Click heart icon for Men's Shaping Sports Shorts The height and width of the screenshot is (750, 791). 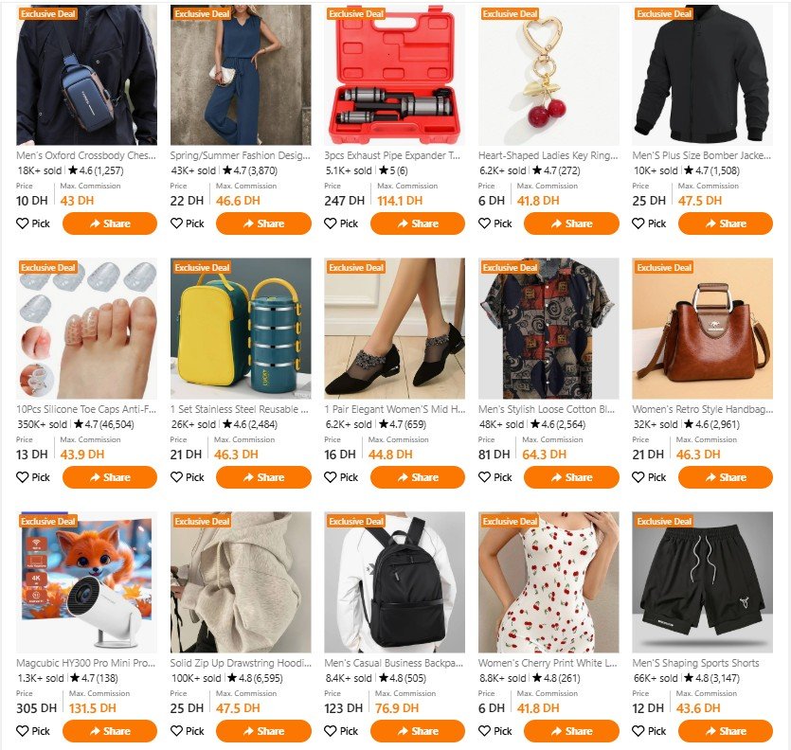[x=638, y=731]
